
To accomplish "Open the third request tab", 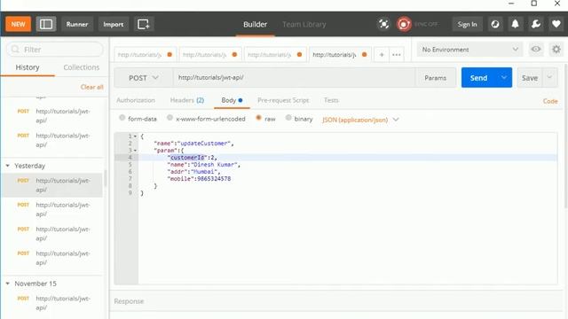I will 274,55.
